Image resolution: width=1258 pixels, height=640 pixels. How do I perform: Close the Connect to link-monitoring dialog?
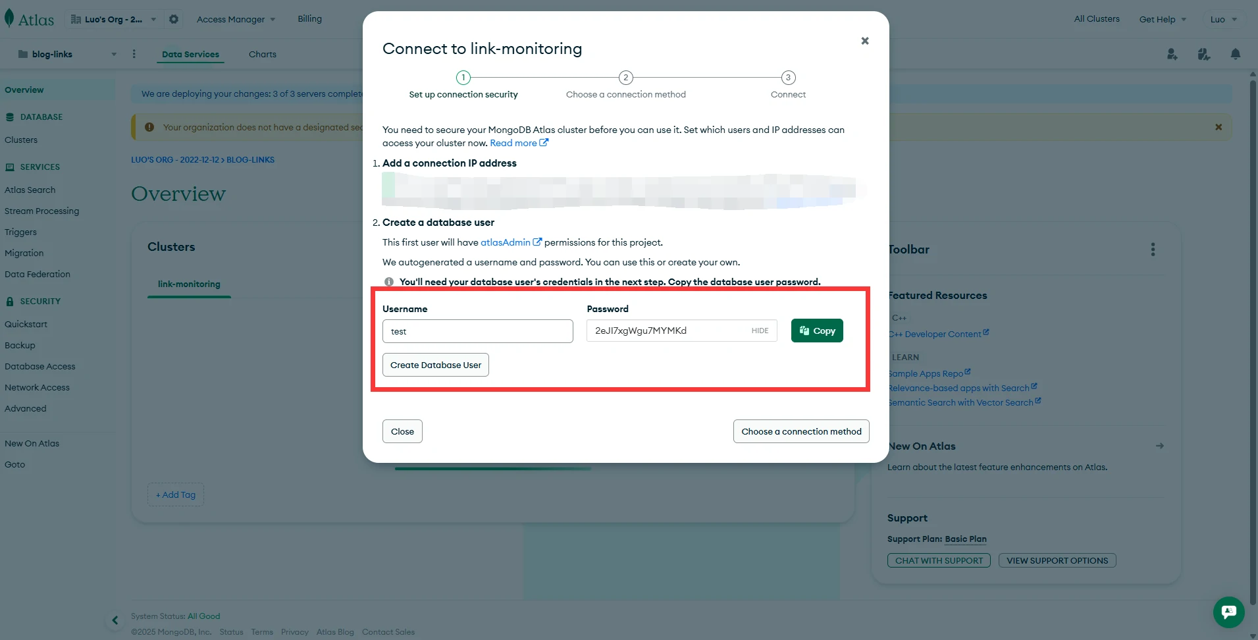(865, 41)
